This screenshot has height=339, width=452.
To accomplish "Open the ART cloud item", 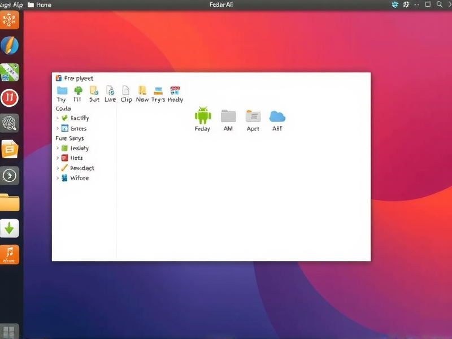I will point(276,117).
